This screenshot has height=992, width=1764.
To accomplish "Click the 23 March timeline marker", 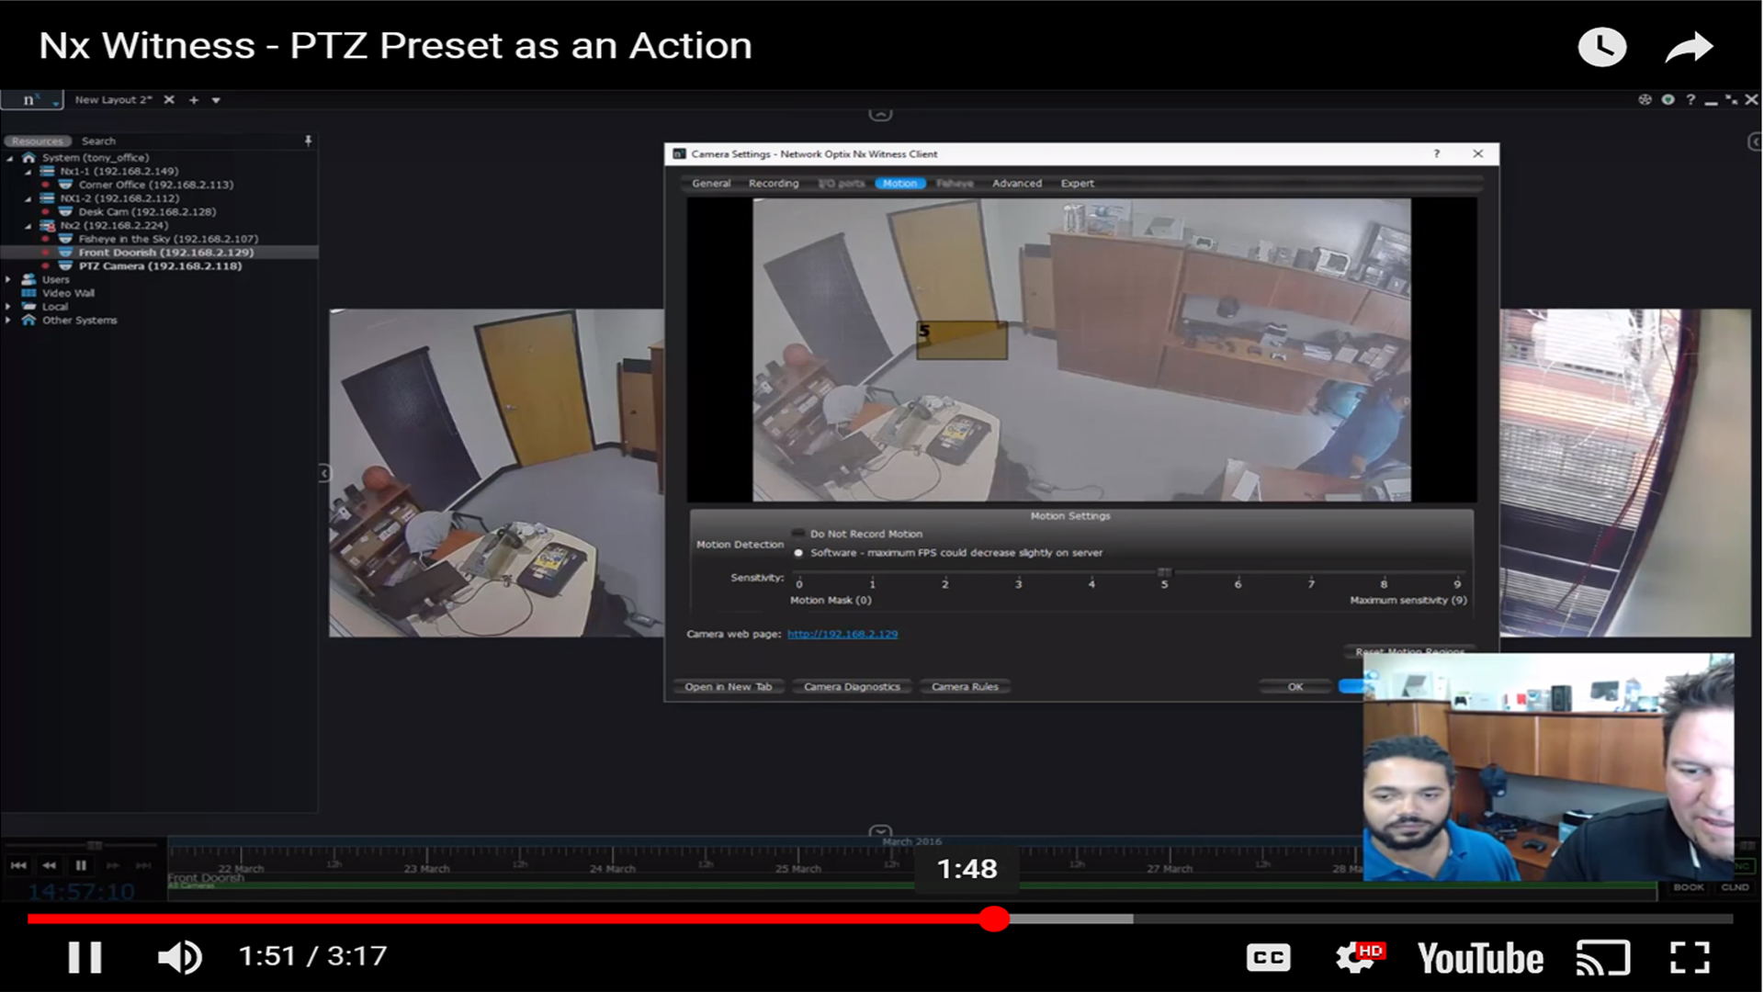I will 426,869.
